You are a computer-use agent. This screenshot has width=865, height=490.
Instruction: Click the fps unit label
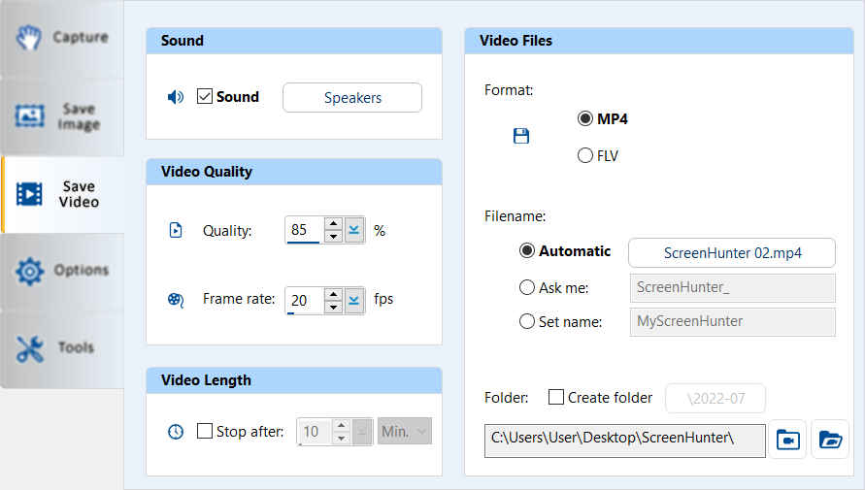[383, 299]
